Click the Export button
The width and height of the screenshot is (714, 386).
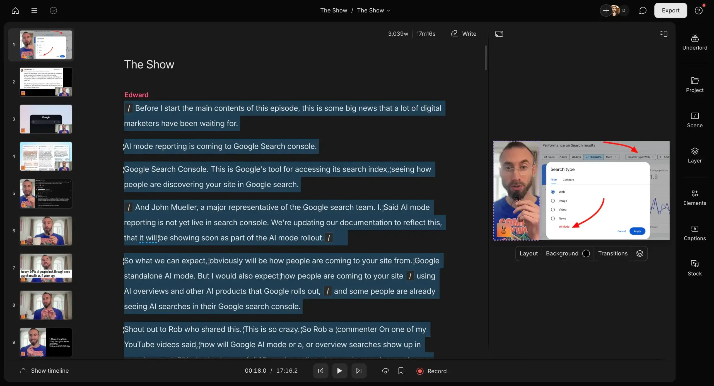click(x=670, y=10)
